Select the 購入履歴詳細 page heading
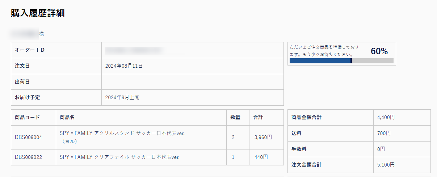Screen dimensions: 437x177 [x=38, y=13]
